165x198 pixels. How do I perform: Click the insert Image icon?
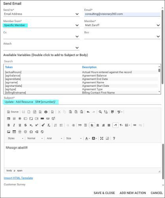[x=9, y=132]
